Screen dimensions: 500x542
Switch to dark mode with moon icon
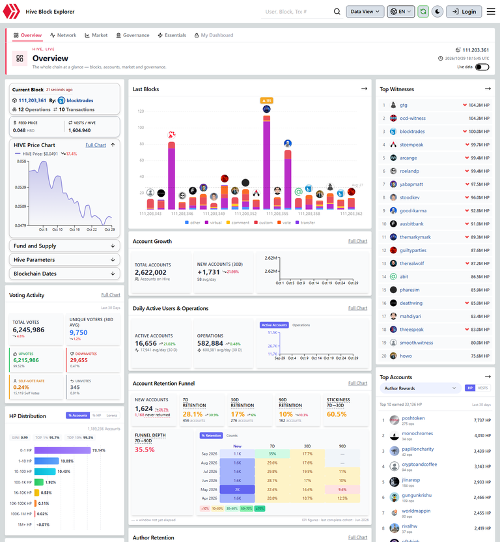[437, 12]
